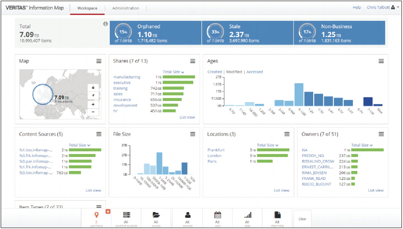Open List view in Owners panel
The height and width of the screenshot is (229, 403).
pyautogui.click(x=376, y=190)
